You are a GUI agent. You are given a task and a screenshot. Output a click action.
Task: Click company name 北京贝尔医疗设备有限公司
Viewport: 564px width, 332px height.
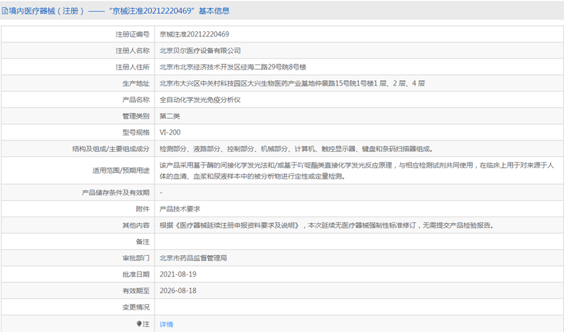pyautogui.click(x=200, y=50)
